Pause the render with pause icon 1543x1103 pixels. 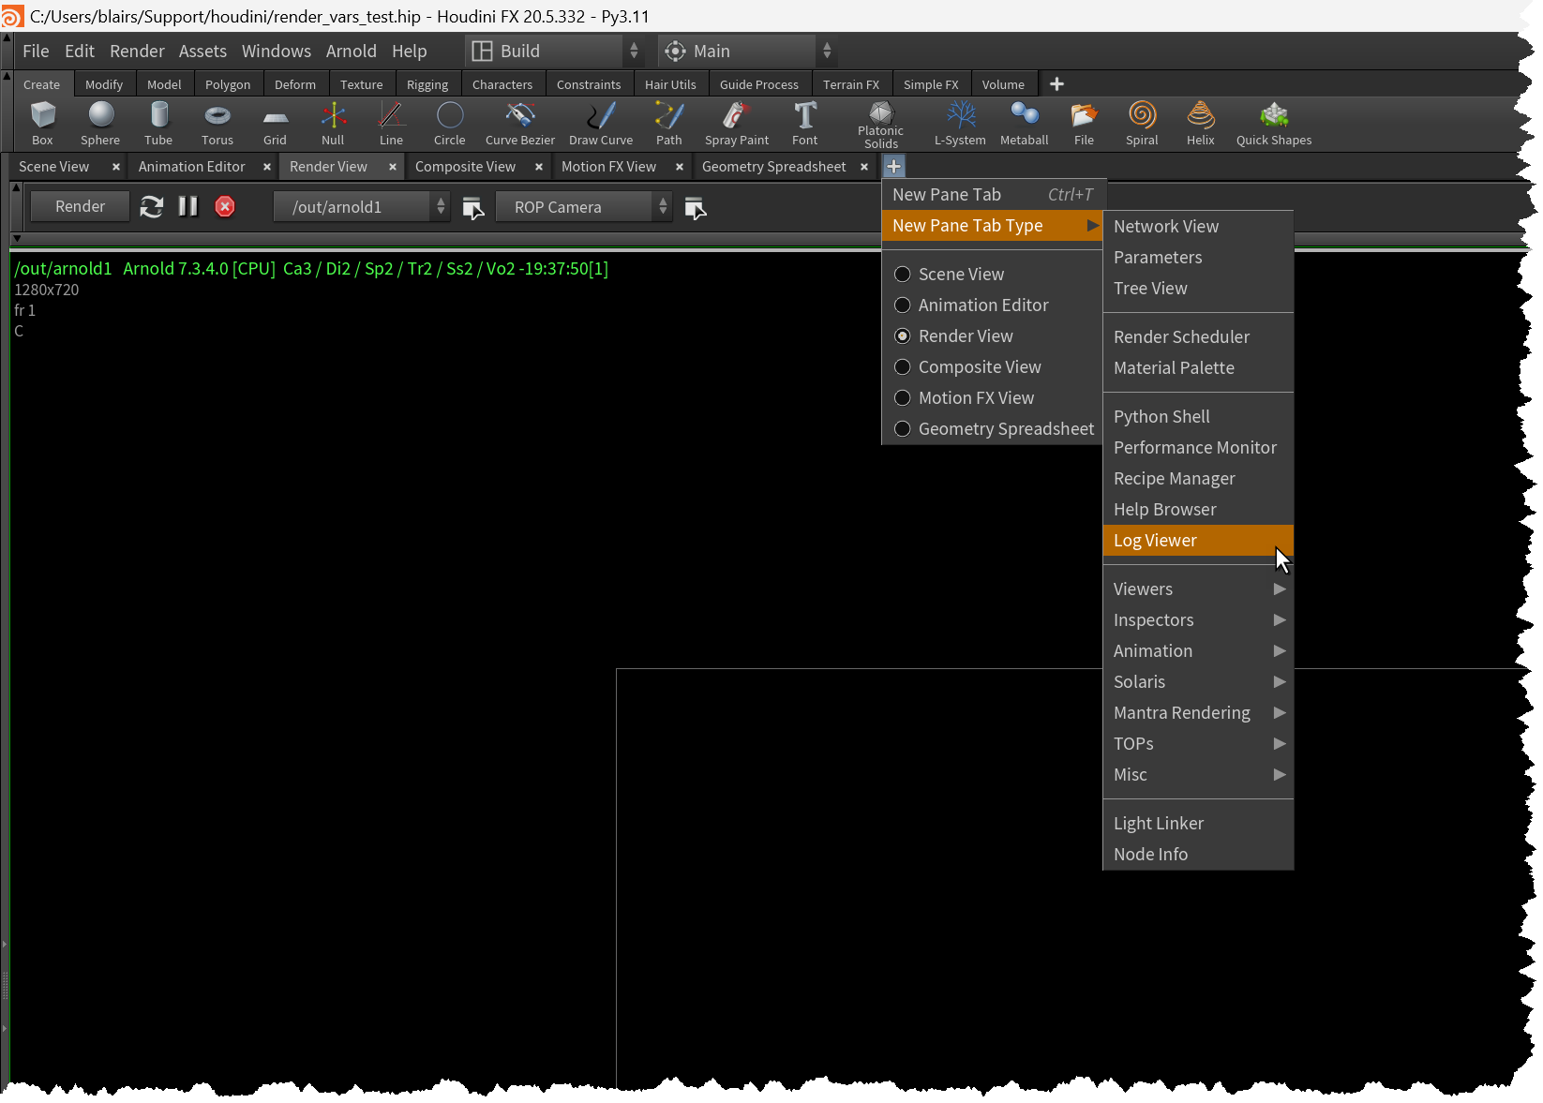tap(188, 207)
